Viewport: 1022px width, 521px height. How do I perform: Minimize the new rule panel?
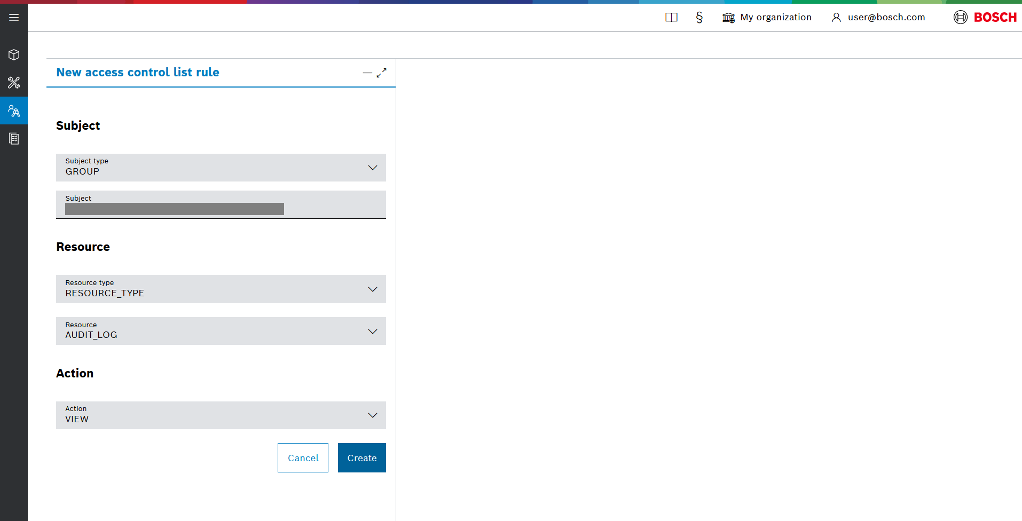367,73
